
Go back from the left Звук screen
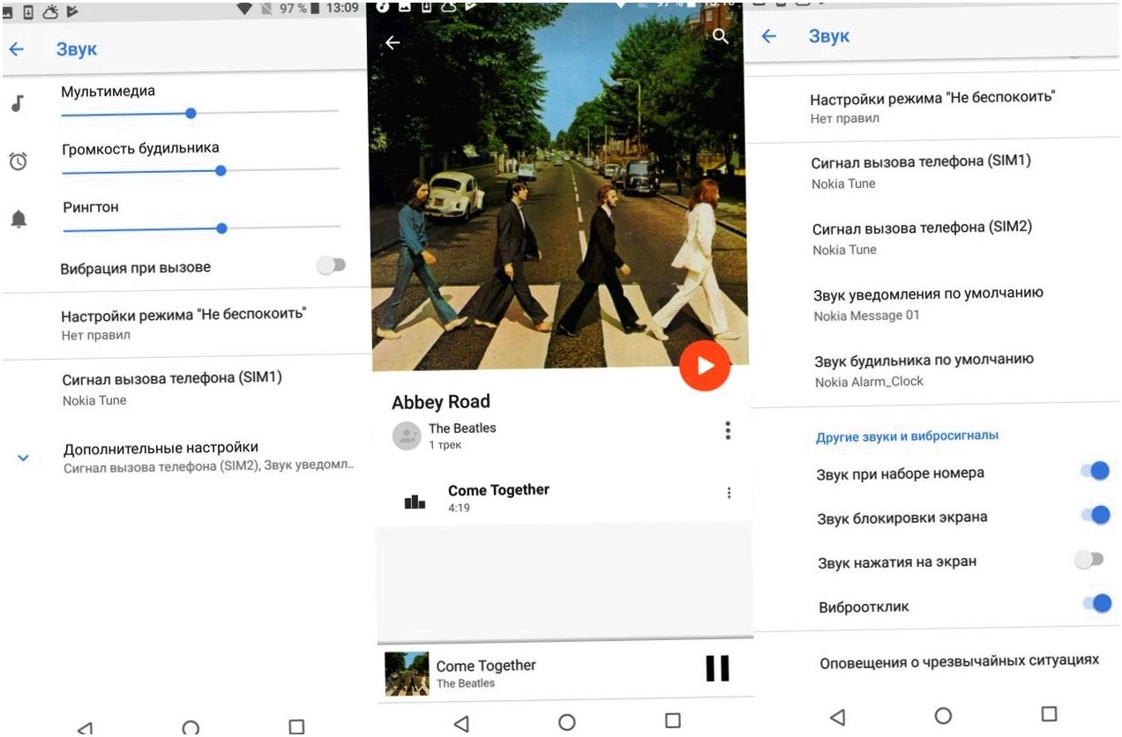(x=15, y=49)
